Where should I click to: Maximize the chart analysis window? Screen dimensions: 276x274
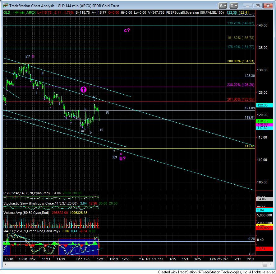pos(258,6)
